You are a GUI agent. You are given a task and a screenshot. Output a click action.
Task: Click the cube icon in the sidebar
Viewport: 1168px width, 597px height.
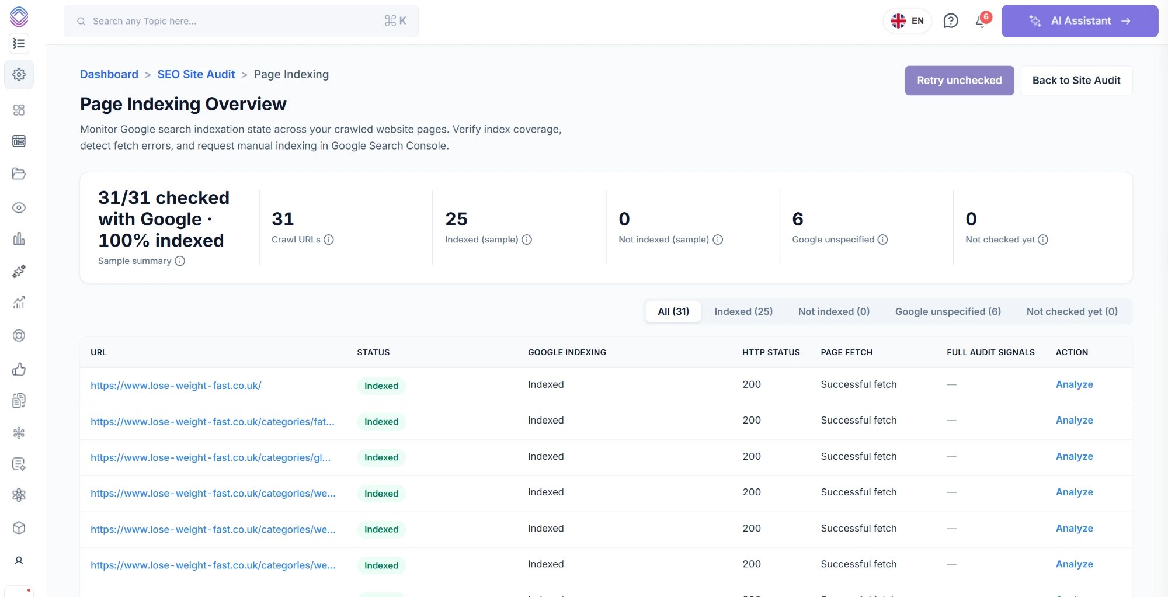pos(19,528)
